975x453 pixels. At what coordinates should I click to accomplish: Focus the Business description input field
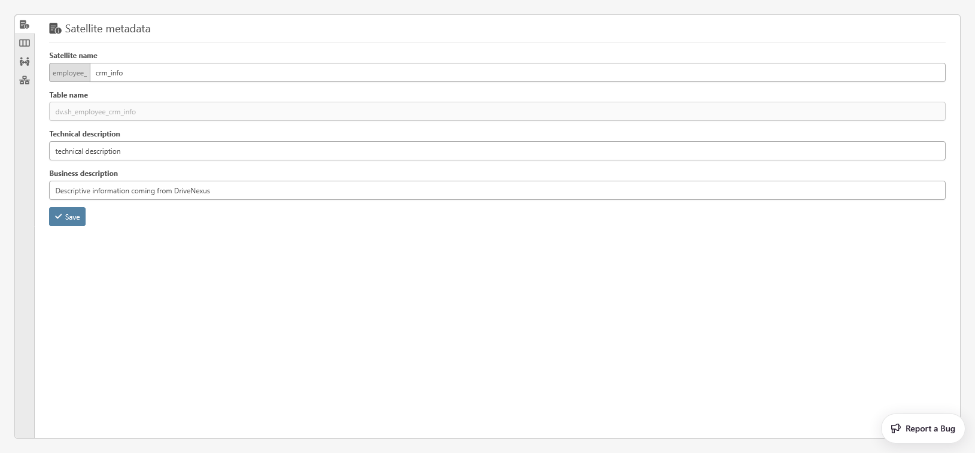click(497, 191)
